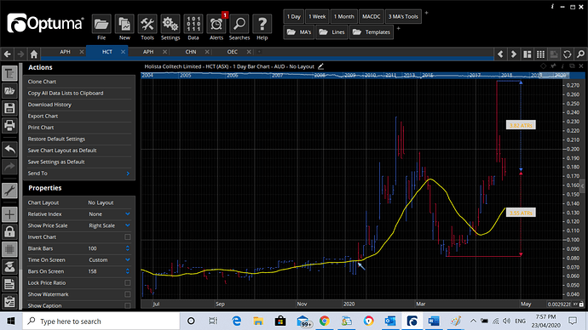Open the Lines folder dropdown
The height and width of the screenshot is (330, 588).
pyautogui.click(x=331, y=32)
